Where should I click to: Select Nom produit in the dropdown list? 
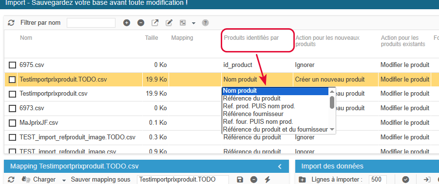pyautogui.click(x=275, y=91)
